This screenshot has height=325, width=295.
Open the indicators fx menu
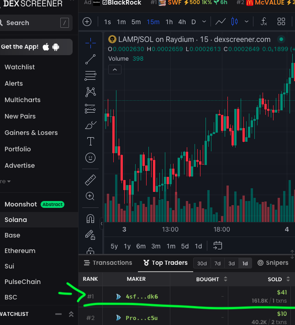coord(263,21)
